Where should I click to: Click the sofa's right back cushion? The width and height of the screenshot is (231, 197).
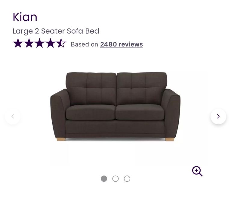click(x=141, y=88)
